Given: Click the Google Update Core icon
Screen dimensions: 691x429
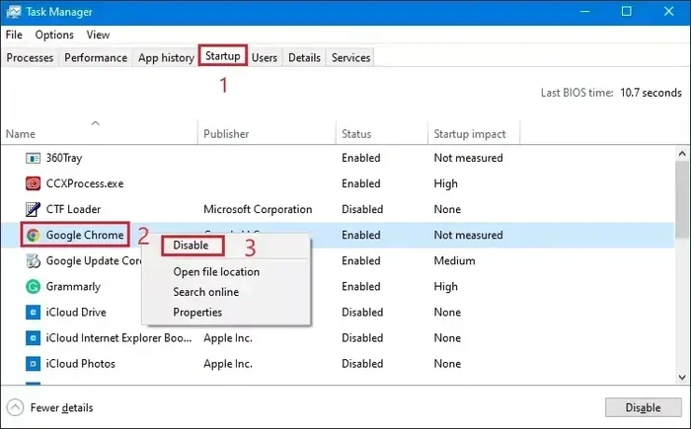Looking at the screenshot, I should [x=33, y=260].
